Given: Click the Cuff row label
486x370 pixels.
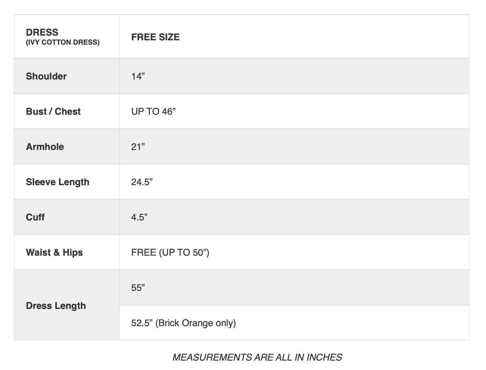Looking at the screenshot, I should [x=35, y=217].
